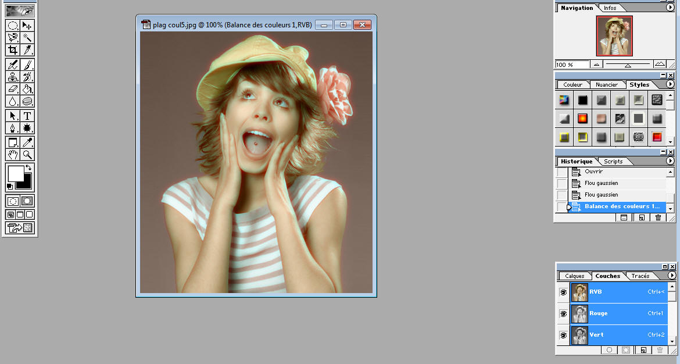Hide the Vert channel eye icon
This screenshot has width=680, height=364.
[x=563, y=335]
